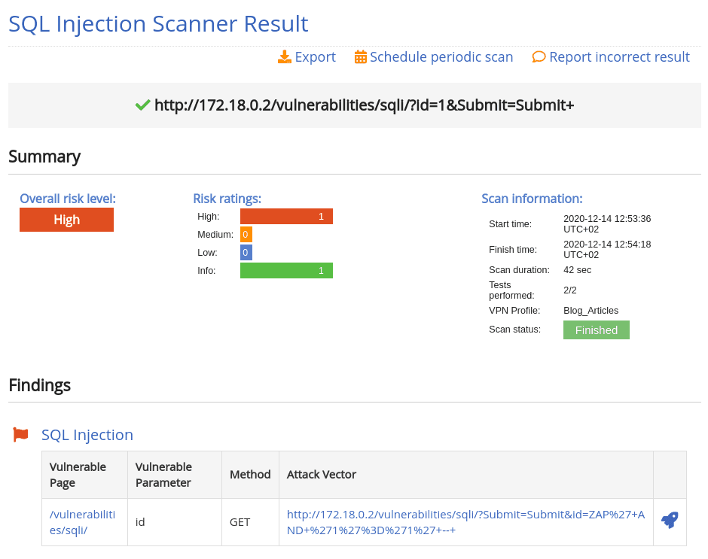Click the orange High overall risk badge
The width and height of the screenshot is (708, 559).
[66, 220]
